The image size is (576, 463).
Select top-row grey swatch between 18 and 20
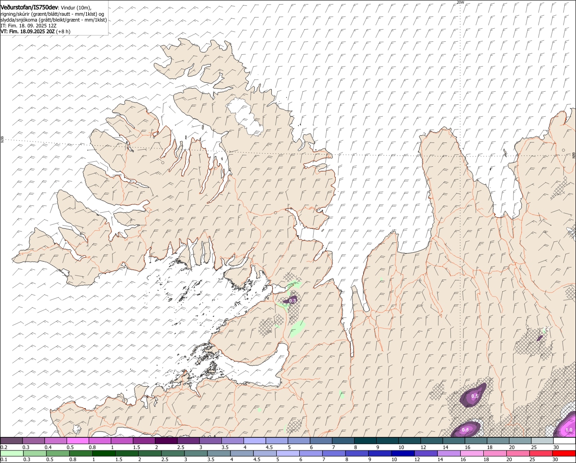(498, 441)
